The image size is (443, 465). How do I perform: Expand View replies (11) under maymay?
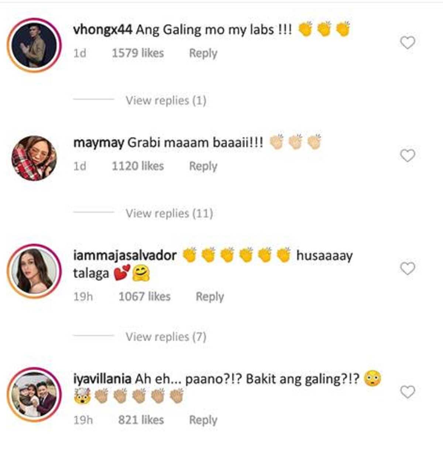coord(169,213)
